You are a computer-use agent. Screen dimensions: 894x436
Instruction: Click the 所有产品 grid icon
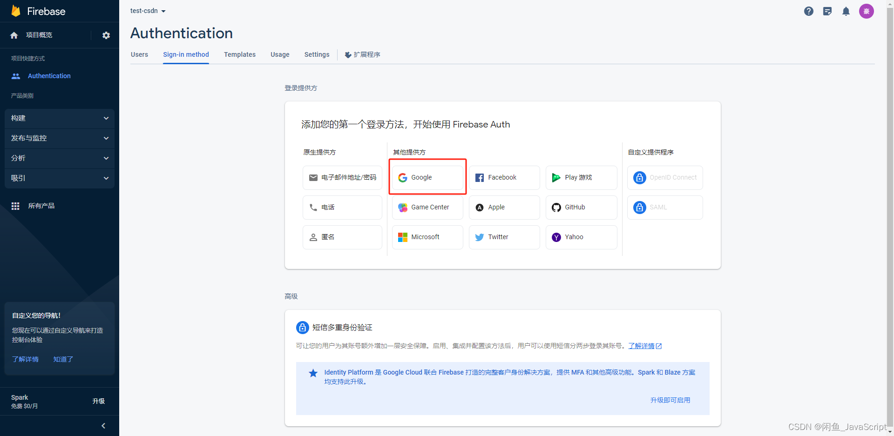tap(15, 206)
